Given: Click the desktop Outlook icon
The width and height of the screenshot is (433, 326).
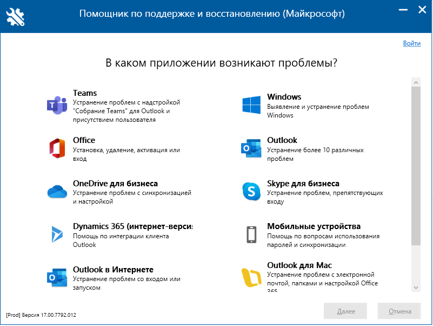Looking at the screenshot, I should [x=251, y=148].
